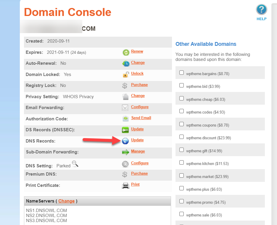Click Purchase for Registry Lock
The width and height of the screenshot is (277, 225).
tap(139, 85)
